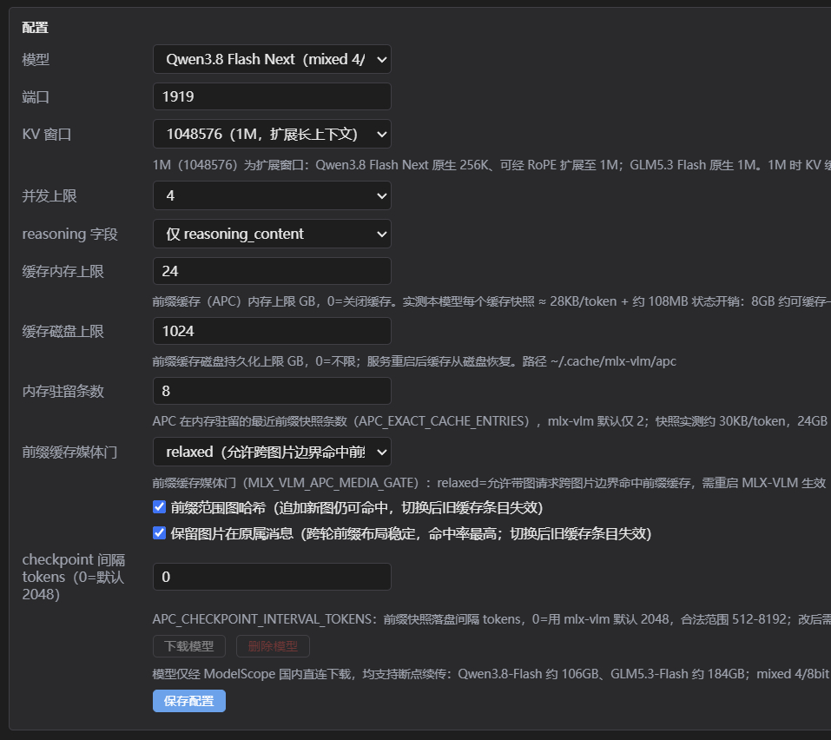Click the 缓存磁盘上限 field containing 1024
Image resolution: width=831 pixels, height=740 pixels.
[272, 331]
